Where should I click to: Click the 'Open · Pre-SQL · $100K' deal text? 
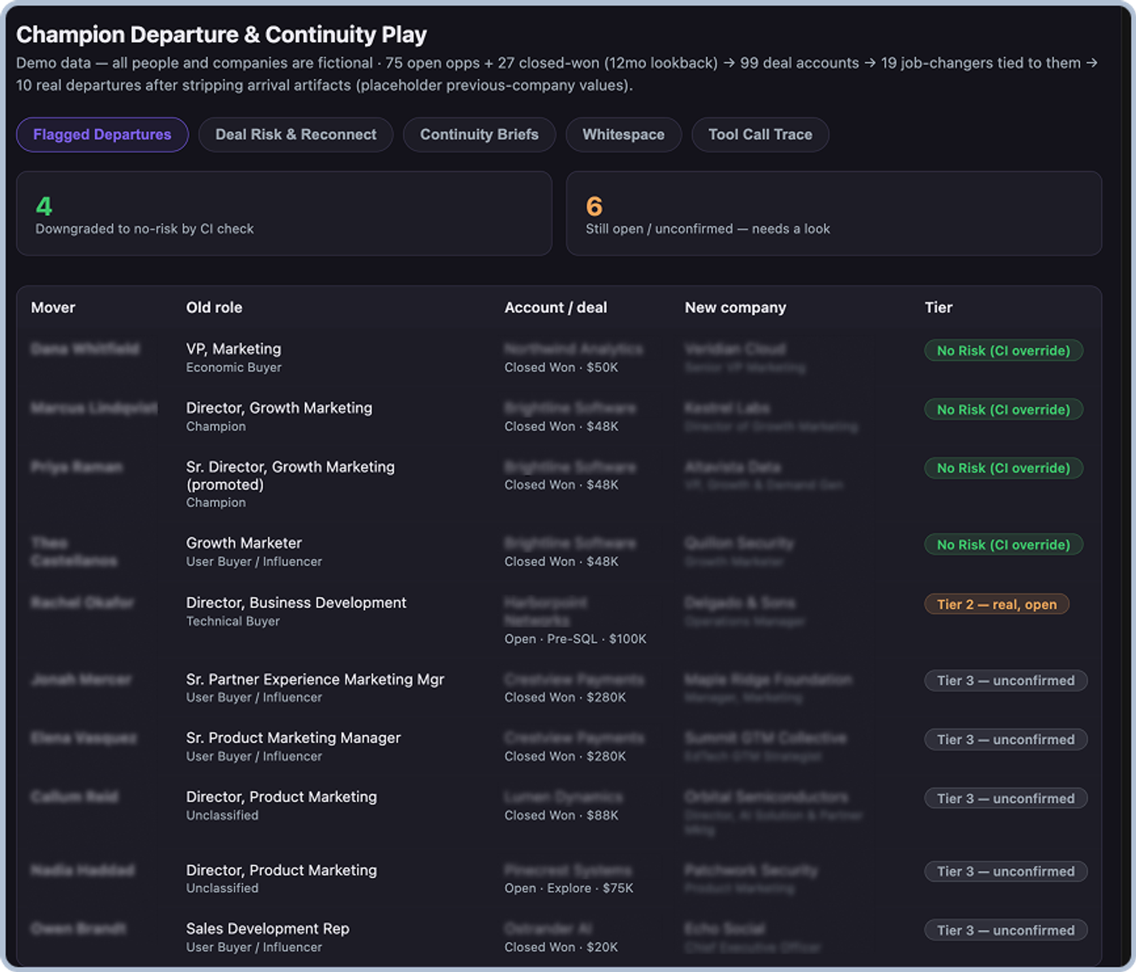click(x=575, y=639)
